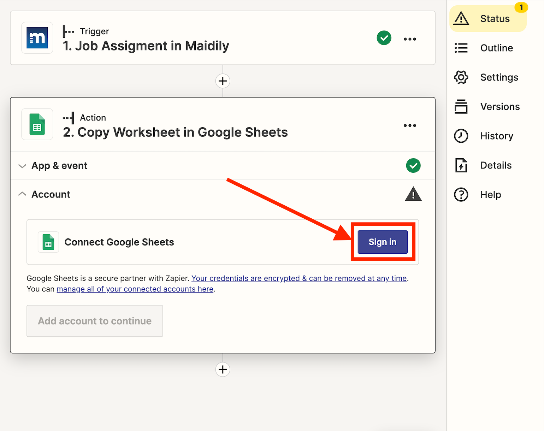The image size is (544, 431).
Task: Click the Add account to continue button
Action: click(x=95, y=321)
